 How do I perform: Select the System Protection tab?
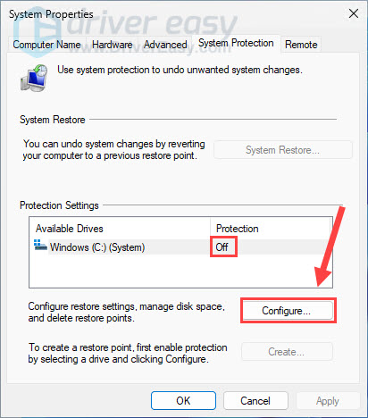236,44
